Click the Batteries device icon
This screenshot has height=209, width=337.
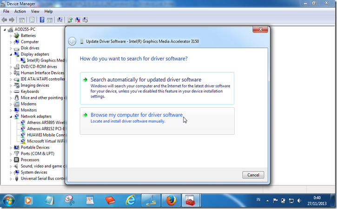pyautogui.click(x=16, y=36)
